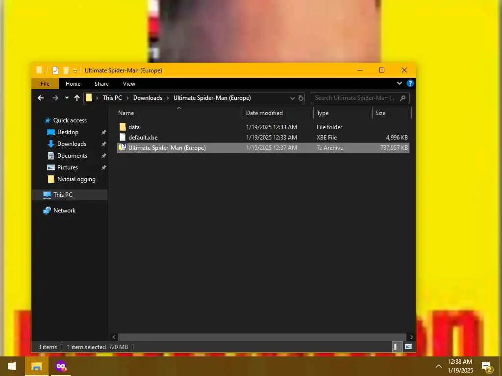
Task: Switch to the View ribbon tab
Action: (x=129, y=84)
